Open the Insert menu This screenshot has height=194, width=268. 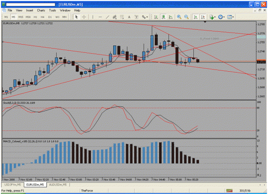[x=30, y=10]
